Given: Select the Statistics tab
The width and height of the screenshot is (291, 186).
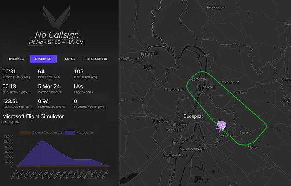Looking at the screenshot, I should (x=43, y=59).
